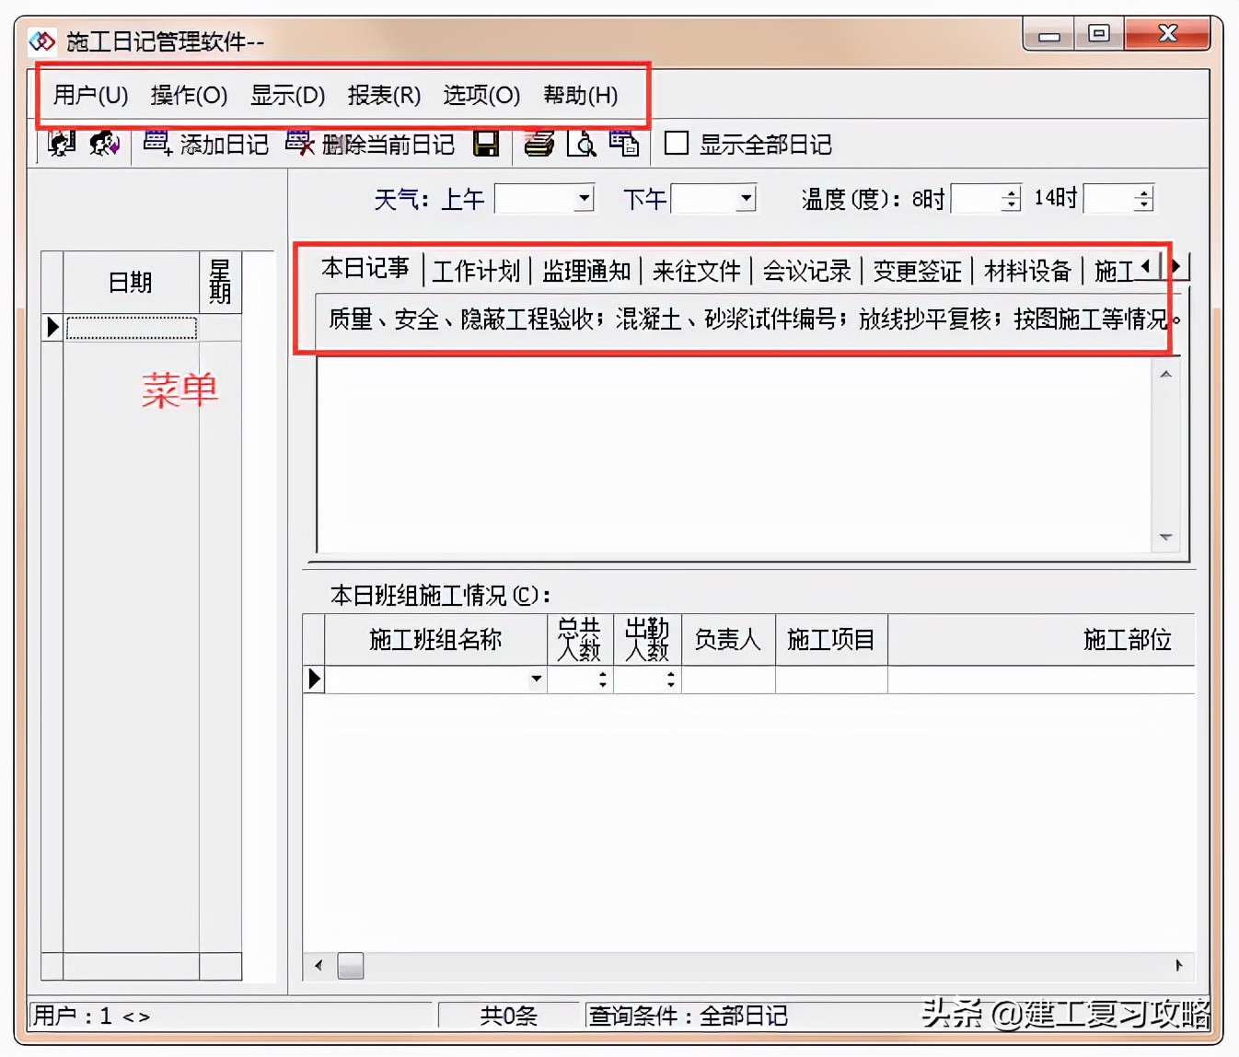Screen dimensions: 1239x1057
Task: Open the 下午 weather dropdown
Action: click(x=745, y=198)
